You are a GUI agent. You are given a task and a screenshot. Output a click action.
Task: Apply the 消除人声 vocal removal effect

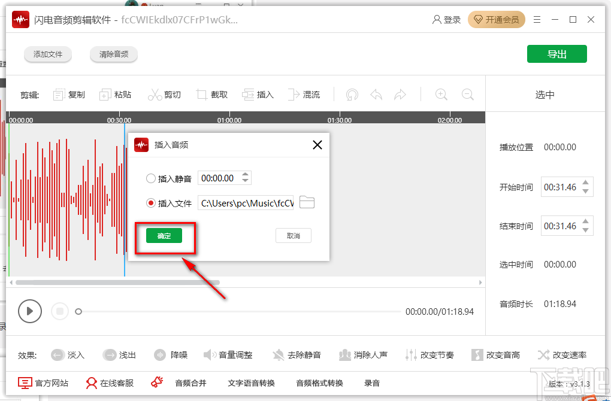tap(364, 354)
